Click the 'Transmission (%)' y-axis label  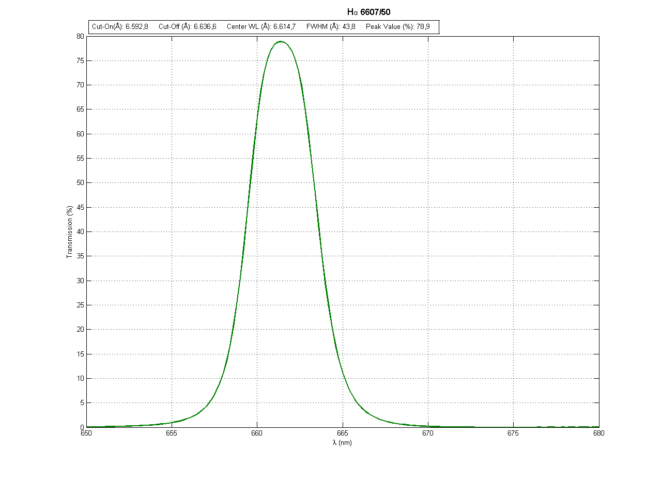[x=69, y=231]
